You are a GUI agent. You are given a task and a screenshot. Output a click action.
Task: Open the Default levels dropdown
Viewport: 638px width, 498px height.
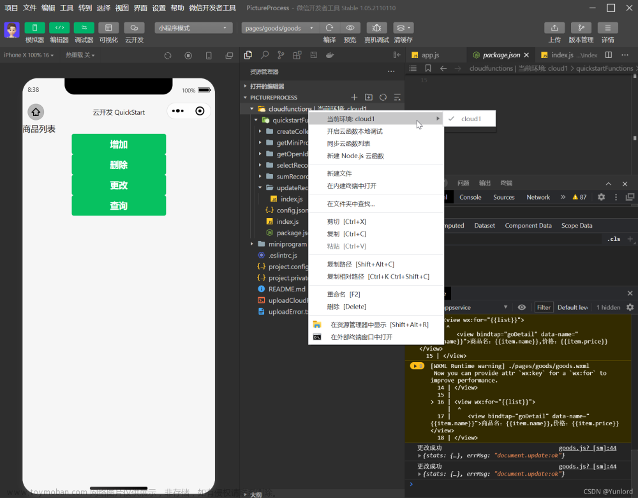[572, 307]
